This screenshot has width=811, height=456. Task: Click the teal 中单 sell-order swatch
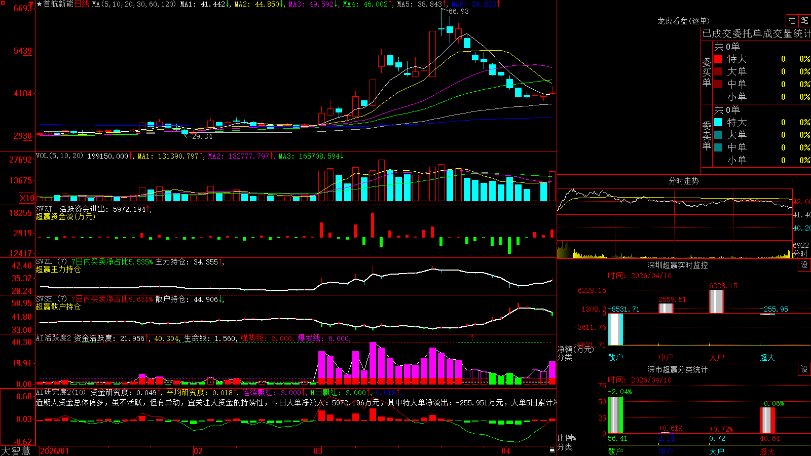(x=718, y=147)
